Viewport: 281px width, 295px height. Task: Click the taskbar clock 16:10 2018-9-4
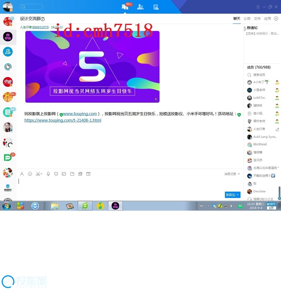256,206
